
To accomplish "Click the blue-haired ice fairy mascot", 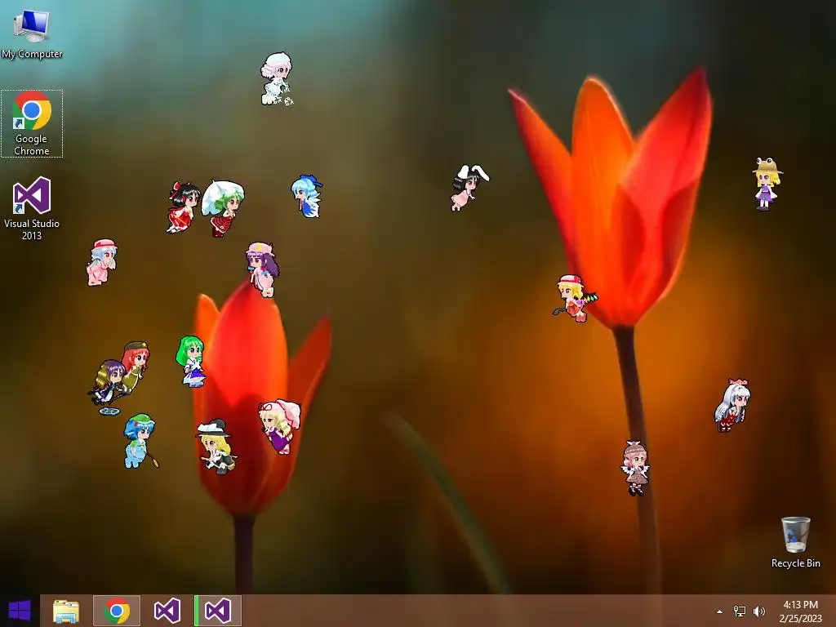I will click(x=307, y=196).
